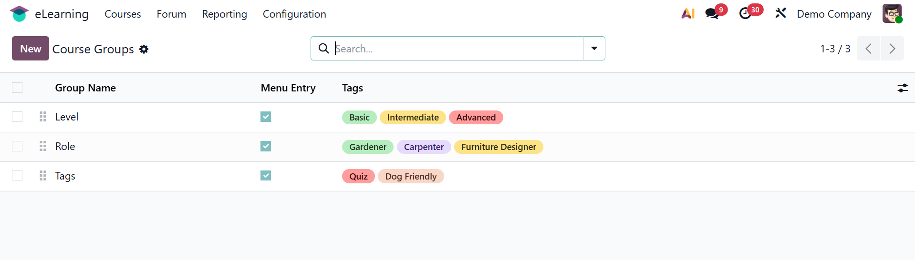The width and height of the screenshot is (915, 260).
Task: Expand the search options dropdown arrow
Action: [594, 49]
